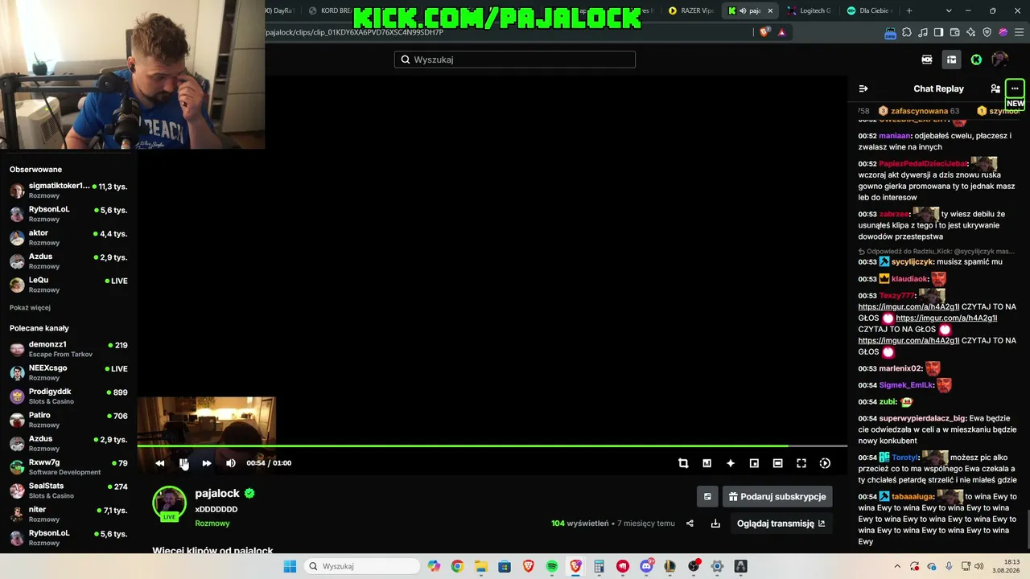Toggle the browser sidebar panel
The width and height of the screenshot is (1030, 579).
[x=939, y=33]
